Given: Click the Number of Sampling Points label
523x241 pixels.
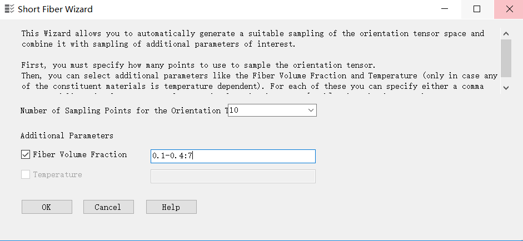Looking at the screenshot, I should 123,111.
